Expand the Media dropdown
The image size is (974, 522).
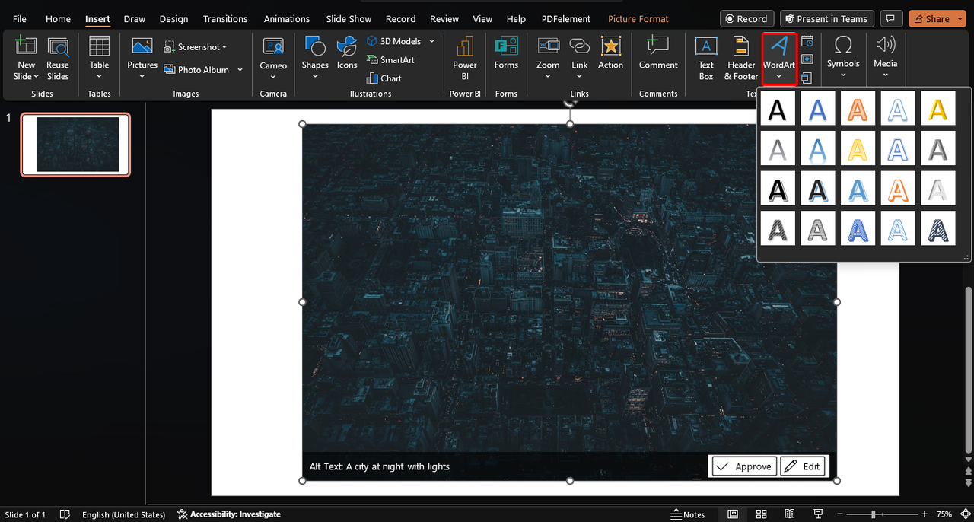tap(885, 75)
